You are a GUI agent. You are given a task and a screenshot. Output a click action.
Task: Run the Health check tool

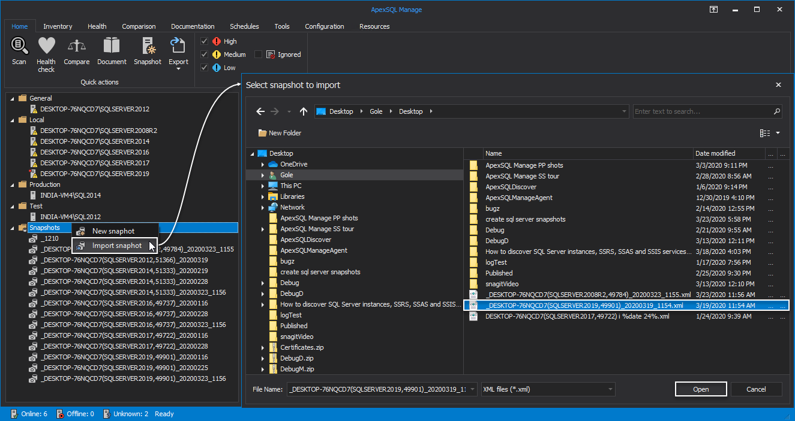point(46,54)
